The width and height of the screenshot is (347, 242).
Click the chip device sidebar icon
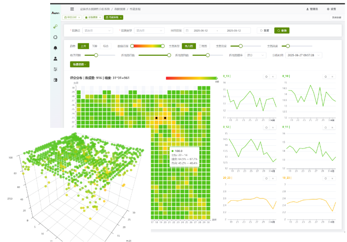[55, 37]
